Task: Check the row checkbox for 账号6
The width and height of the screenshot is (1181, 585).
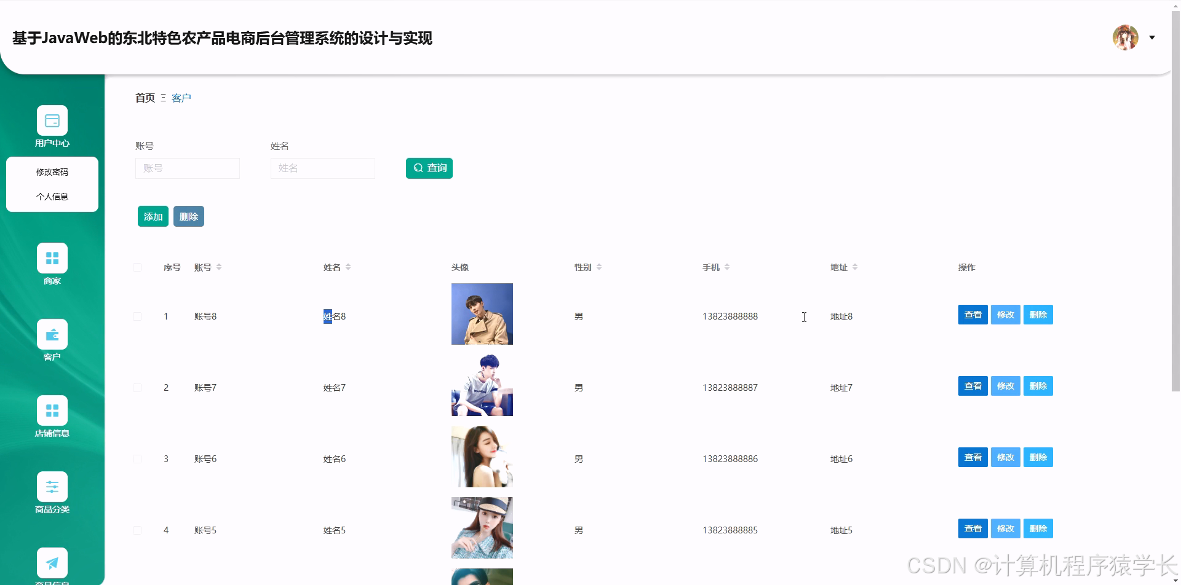Action: pos(137,459)
